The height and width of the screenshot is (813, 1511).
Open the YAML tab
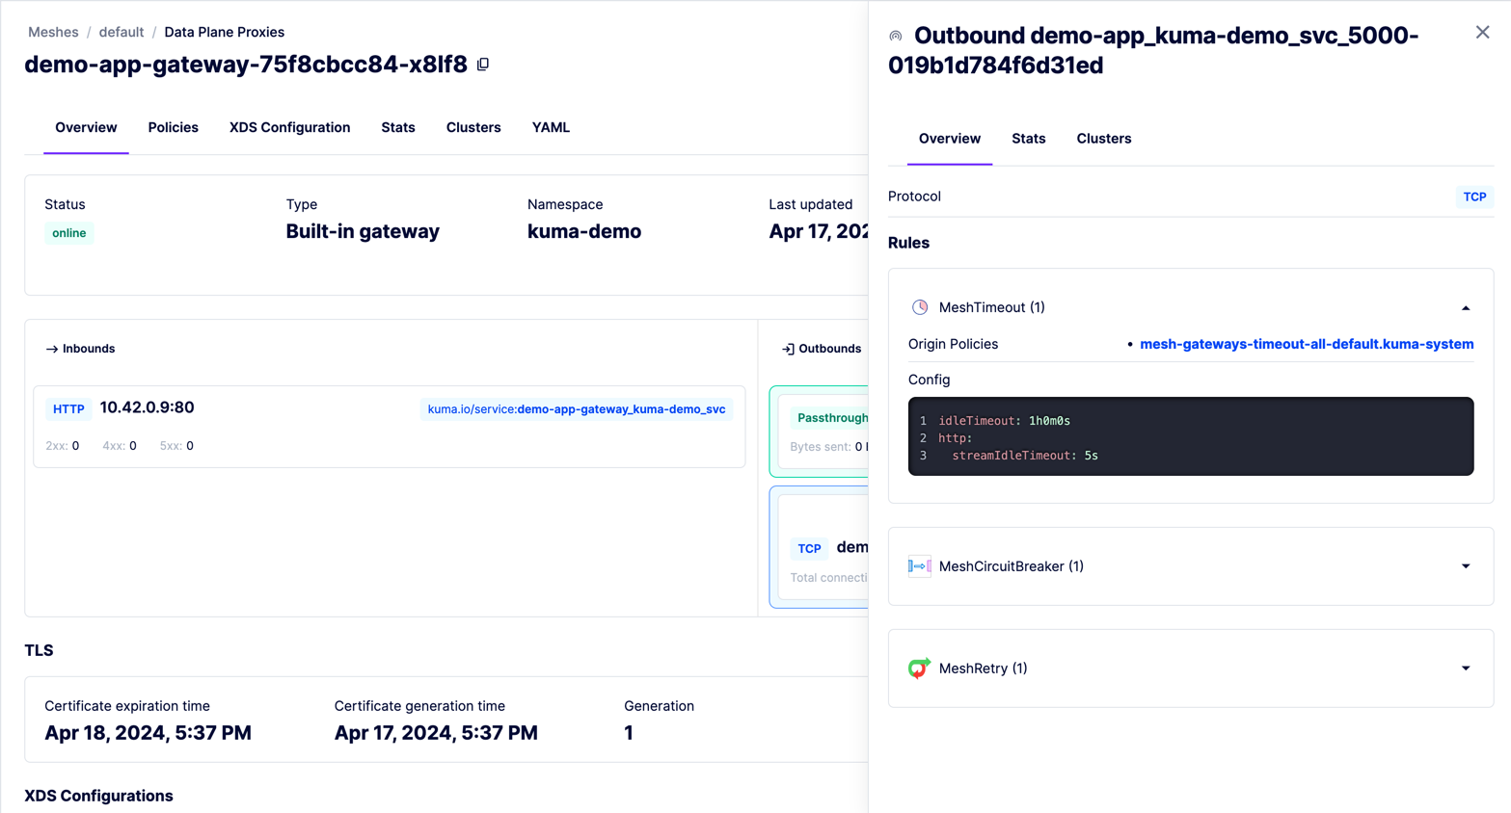coord(551,127)
